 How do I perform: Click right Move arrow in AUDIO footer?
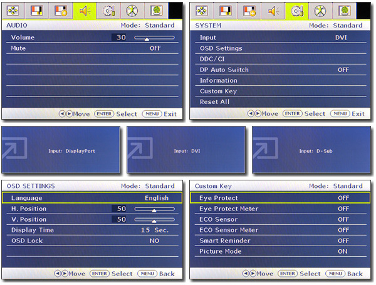pos(69,114)
